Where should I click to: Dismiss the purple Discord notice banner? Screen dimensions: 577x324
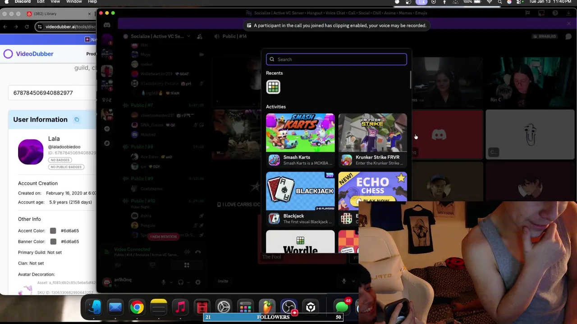568,24
